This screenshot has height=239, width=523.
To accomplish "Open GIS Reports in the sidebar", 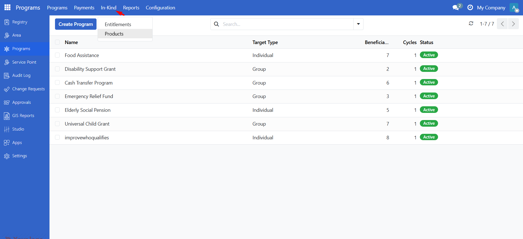I will [23, 116].
